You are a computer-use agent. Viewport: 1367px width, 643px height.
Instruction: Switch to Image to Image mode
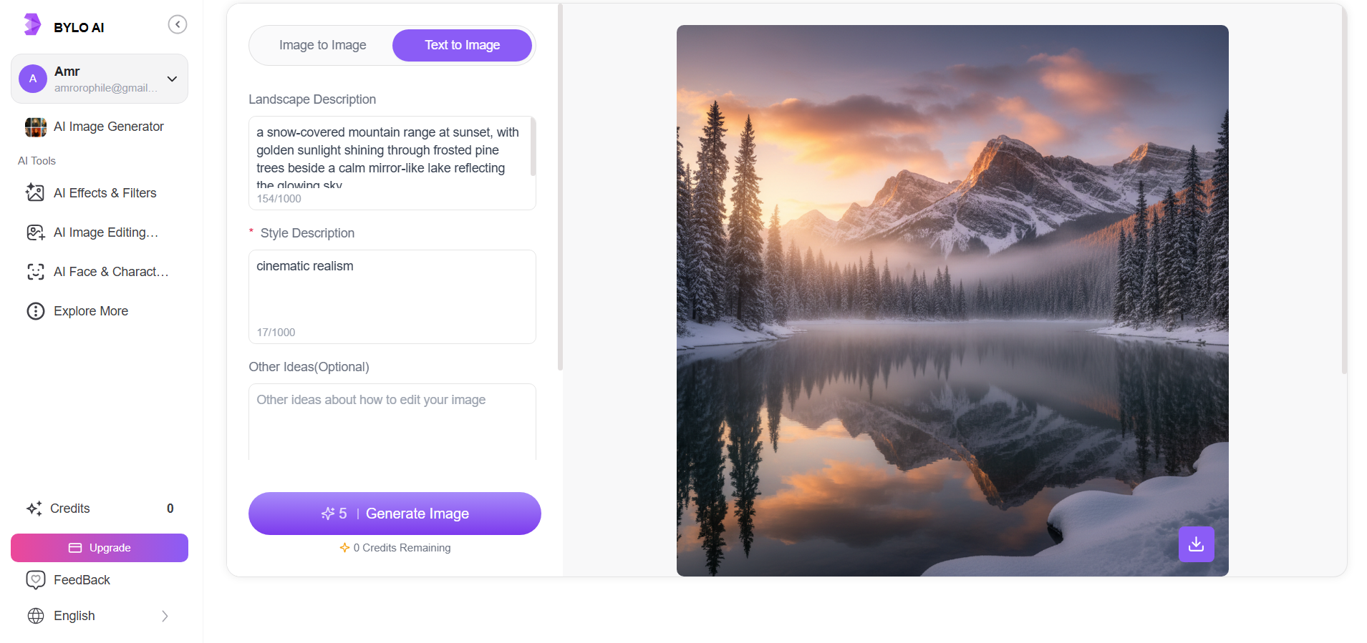pos(322,45)
